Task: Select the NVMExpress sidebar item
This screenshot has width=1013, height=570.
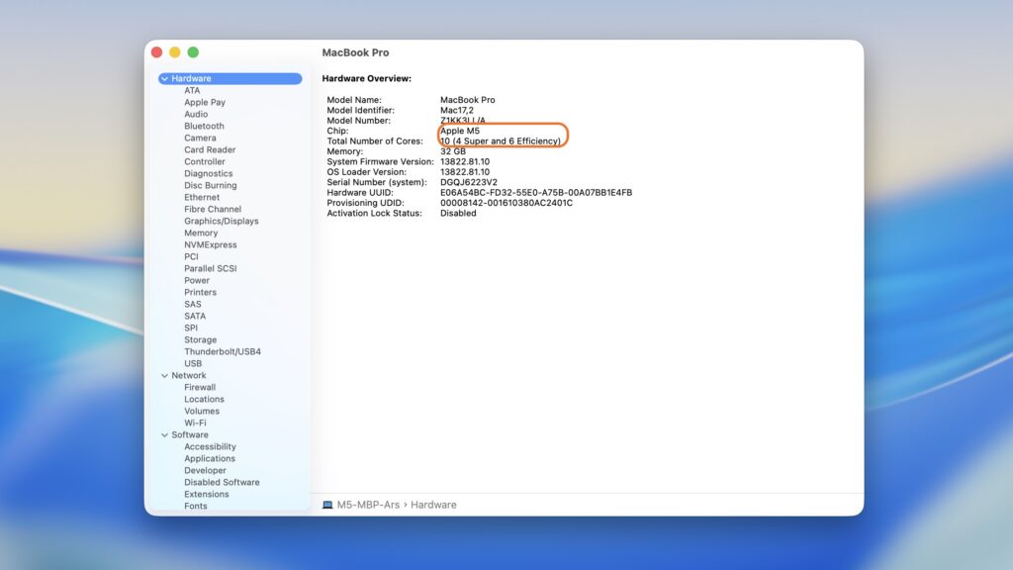Action: pos(210,244)
